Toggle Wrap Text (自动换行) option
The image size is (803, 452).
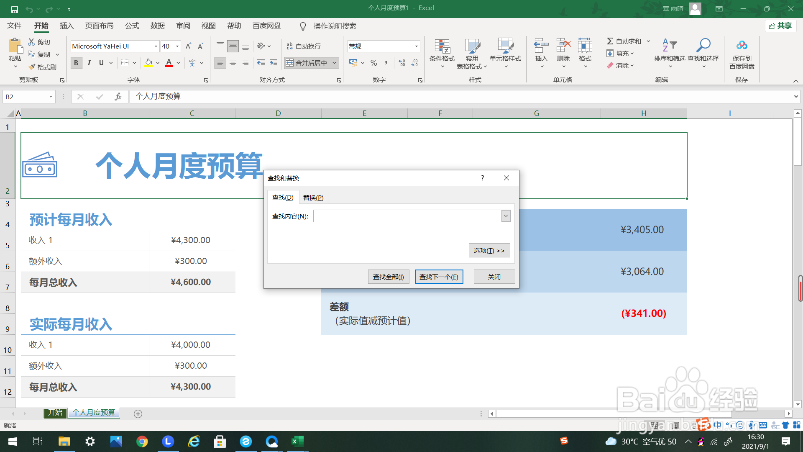pyautogui.click(x=304, y=46)
